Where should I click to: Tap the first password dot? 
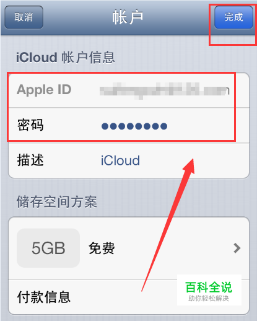[x=105, y=126]
